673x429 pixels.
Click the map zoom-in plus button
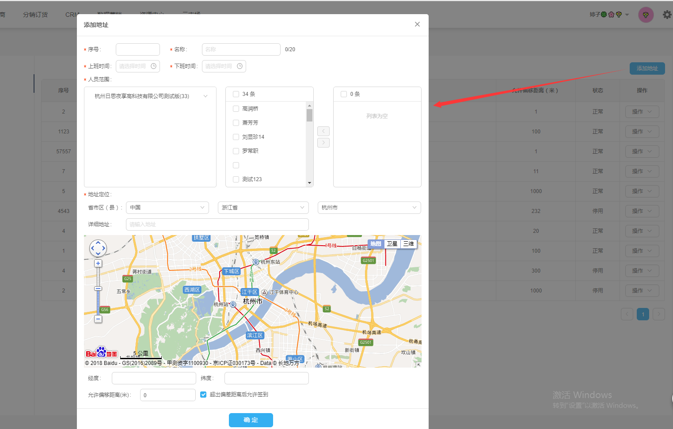point(98,263)
